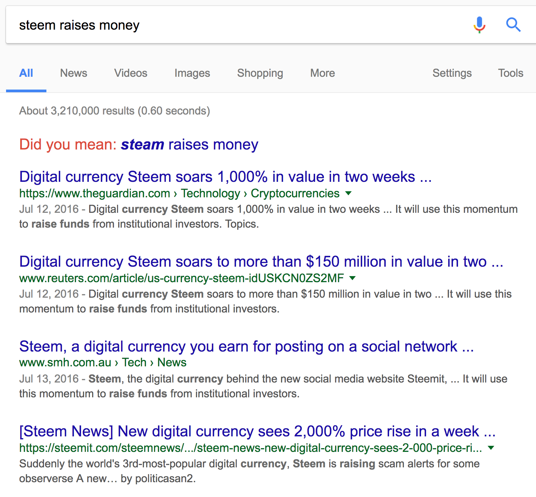Screen dimensions: 536x497
Task: Open the More search categories menu
Action: [323, 73]
